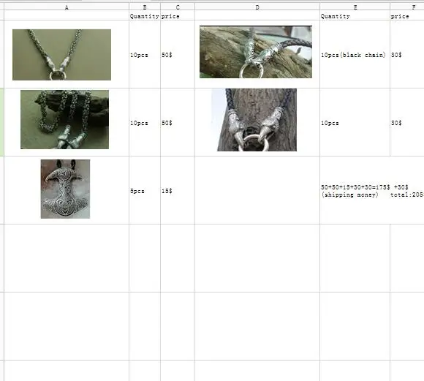Select column B header

click(x=145, y=7)
